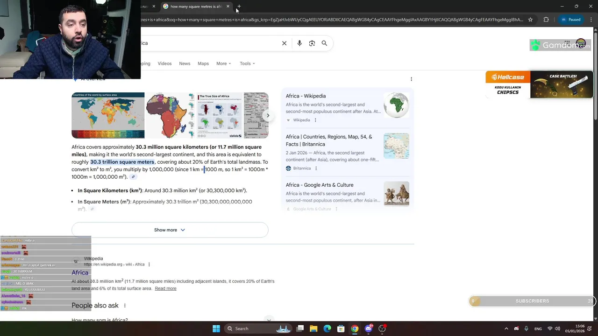The image size is (598, 336).
Task: Open the Africa Wikipedia result title
Action: (80, 273)
